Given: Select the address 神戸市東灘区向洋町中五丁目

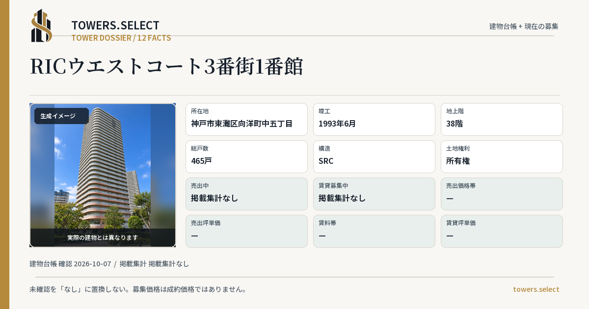Looking at the screenshot, I should point(242,124).
